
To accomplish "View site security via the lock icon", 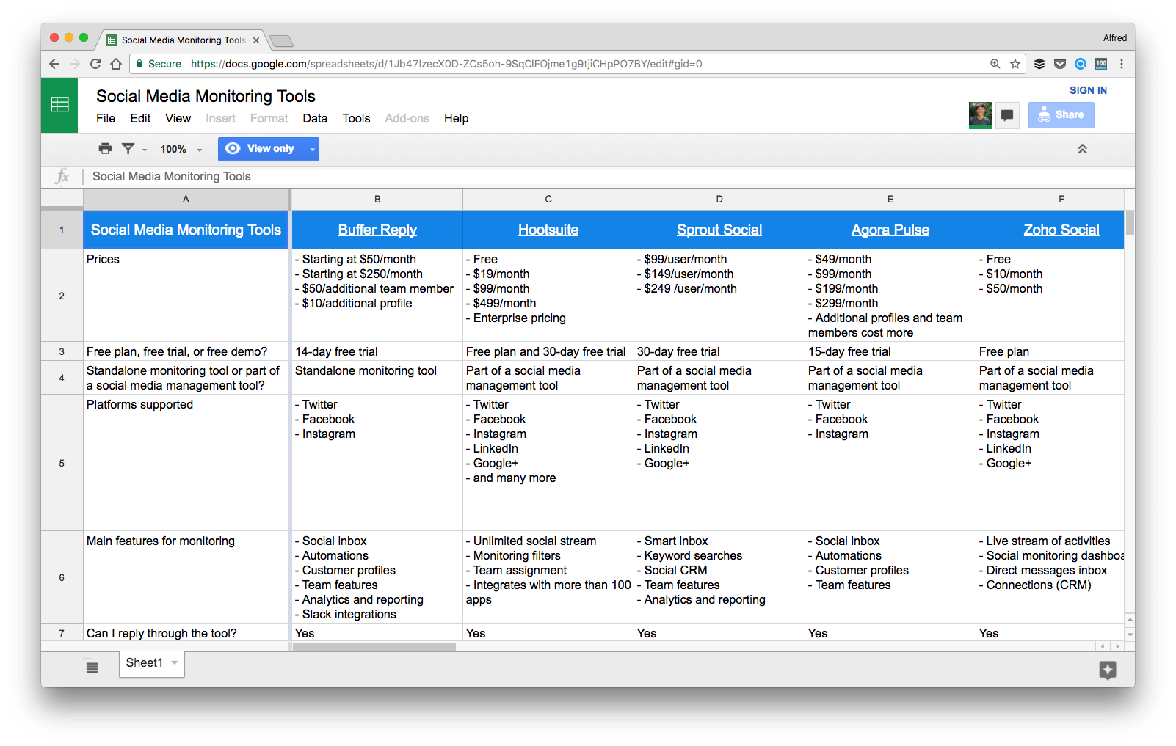I will [139, 64].
